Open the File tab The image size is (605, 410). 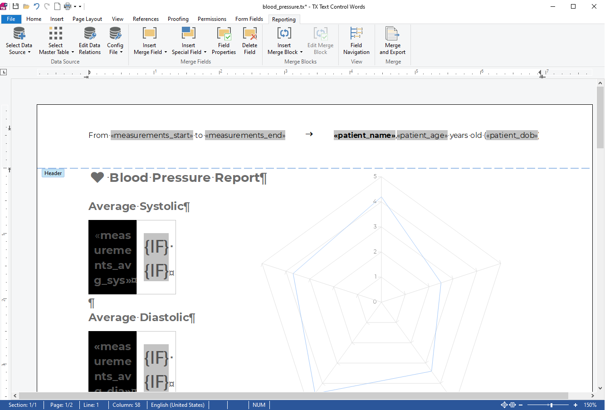pos(11,19)
